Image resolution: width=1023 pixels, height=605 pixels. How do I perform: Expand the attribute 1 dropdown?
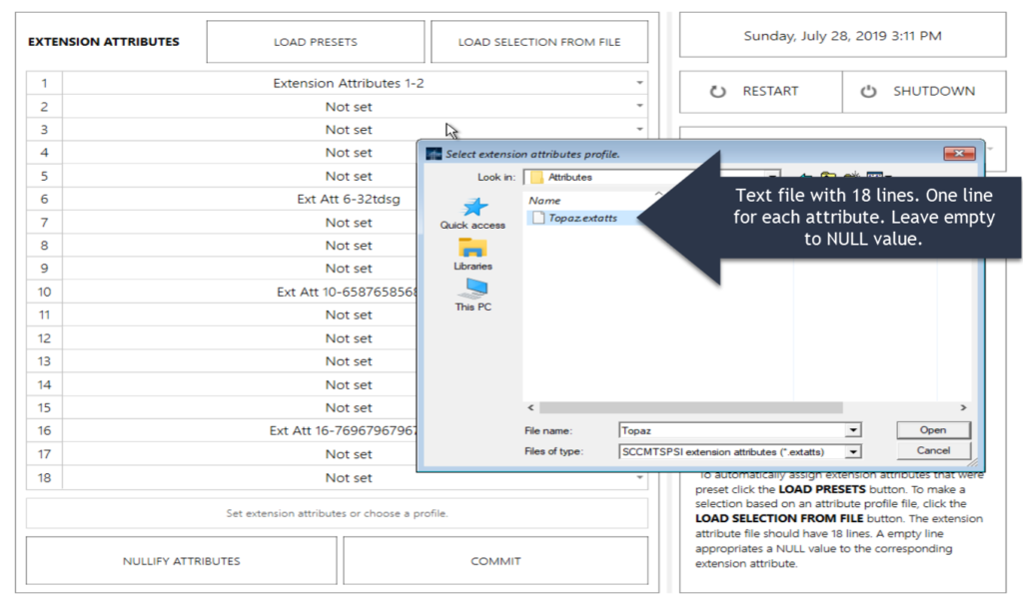(638, 84)
